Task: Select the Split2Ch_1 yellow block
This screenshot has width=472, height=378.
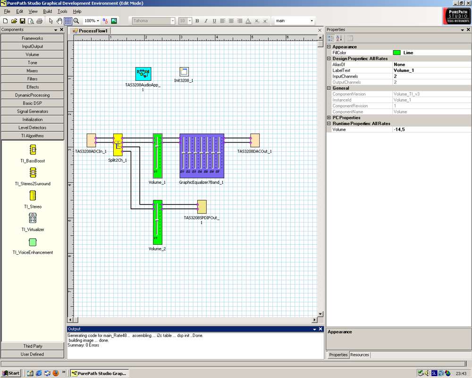Action: click(x=118, y=145)
